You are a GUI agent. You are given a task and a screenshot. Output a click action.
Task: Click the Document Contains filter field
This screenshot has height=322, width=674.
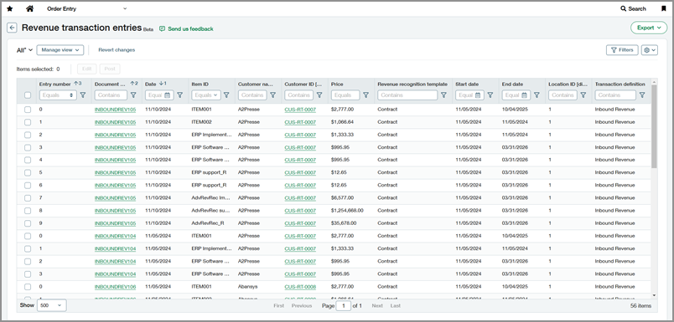point(111,95)
